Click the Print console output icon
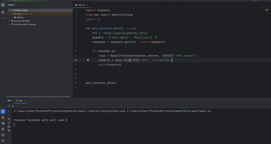The image size is (271, 144). [9, 127]
